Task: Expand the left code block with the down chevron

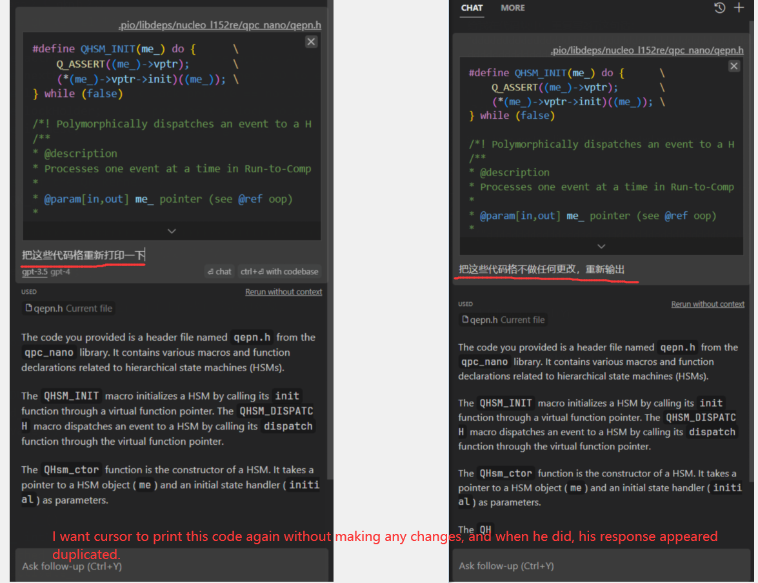Action: pos(172,230)
